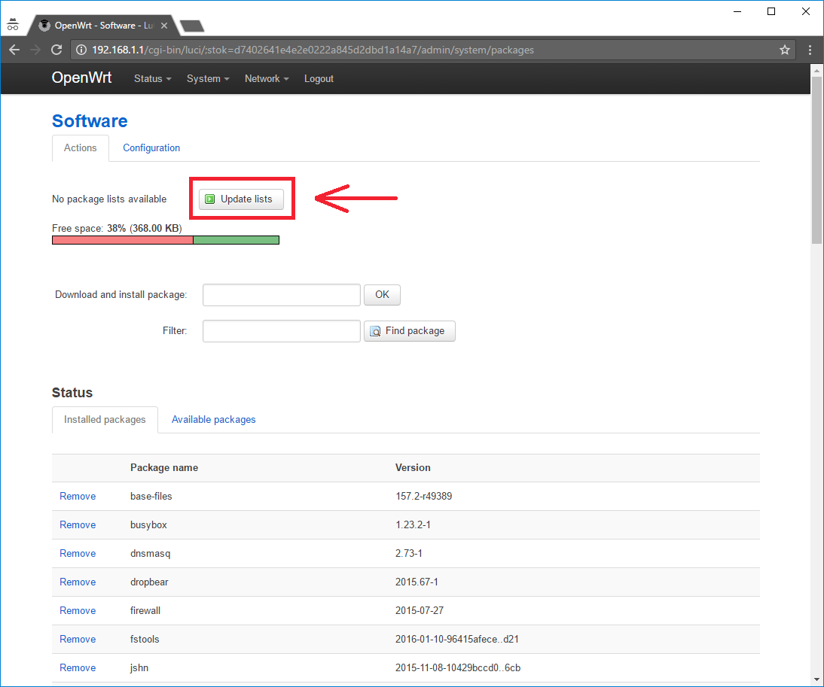Click the address bar URL
Viewport: 824px width, 687px height.
pos(313,50)
